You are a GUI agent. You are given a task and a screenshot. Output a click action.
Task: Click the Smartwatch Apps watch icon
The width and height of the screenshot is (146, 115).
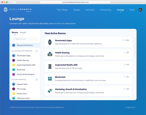coord(50,42)
